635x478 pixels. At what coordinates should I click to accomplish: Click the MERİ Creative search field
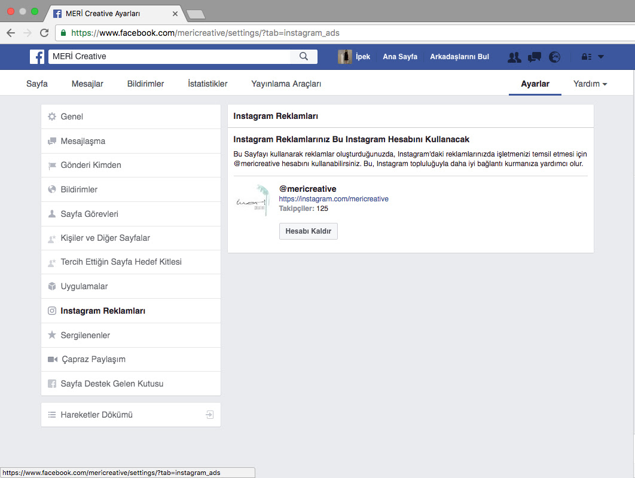click(x=170, y=56)
